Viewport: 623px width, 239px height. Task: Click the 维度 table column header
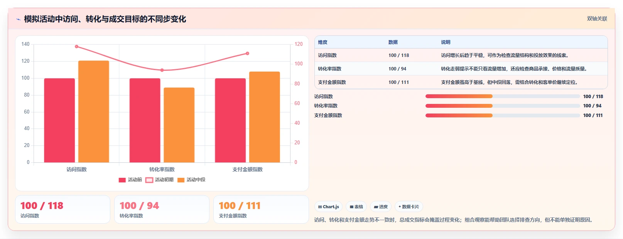pyautogui.click(x=323, y=42)
